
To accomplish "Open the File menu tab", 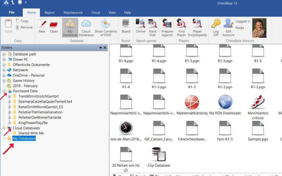I will [x=12, y=12].
